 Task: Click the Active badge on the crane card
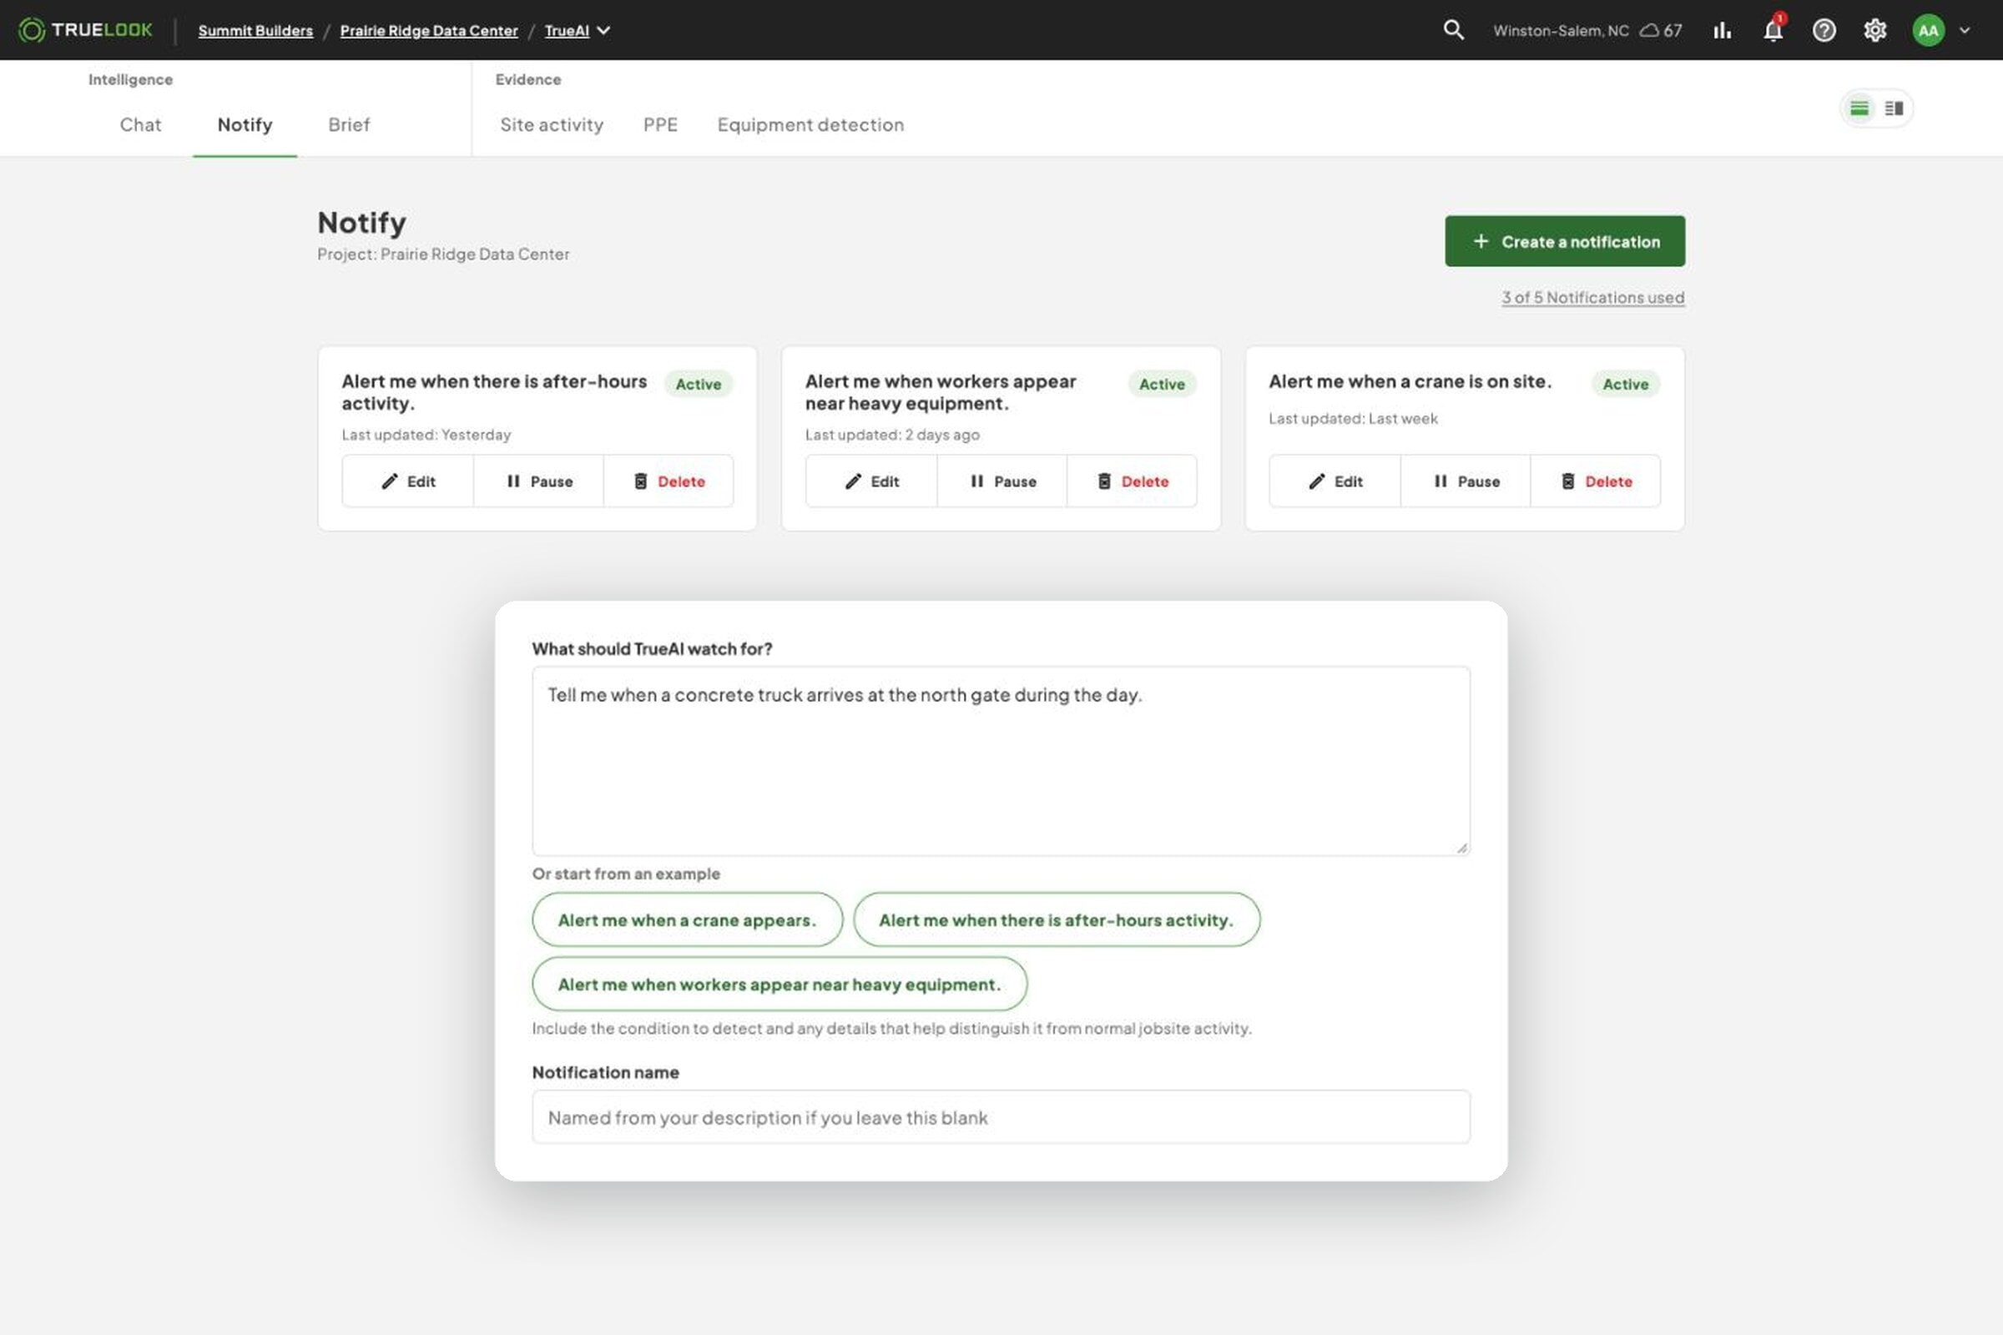point(1625,384)
